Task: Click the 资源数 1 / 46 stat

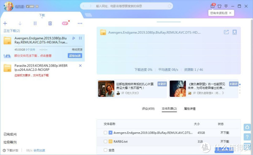Action: tap(194, 69)
